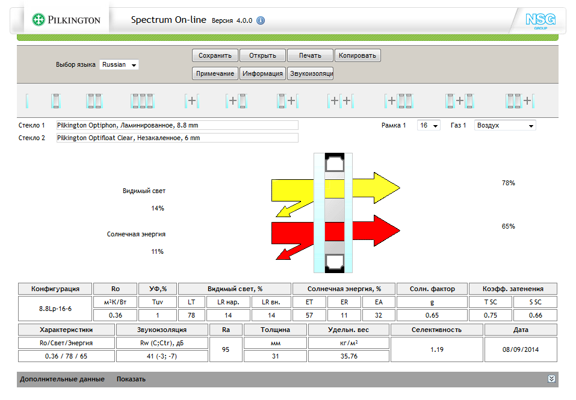Click the date value 08/09/2014
This screenshot has width=576, height=400.
click(521, 349)
